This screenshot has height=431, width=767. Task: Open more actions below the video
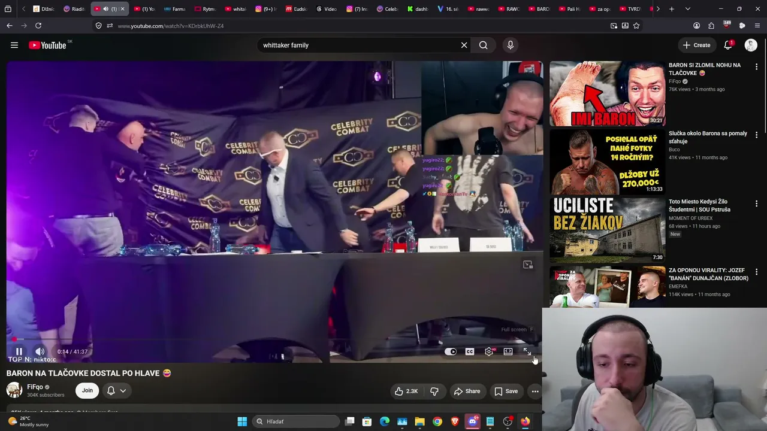(x=535, y=391)
